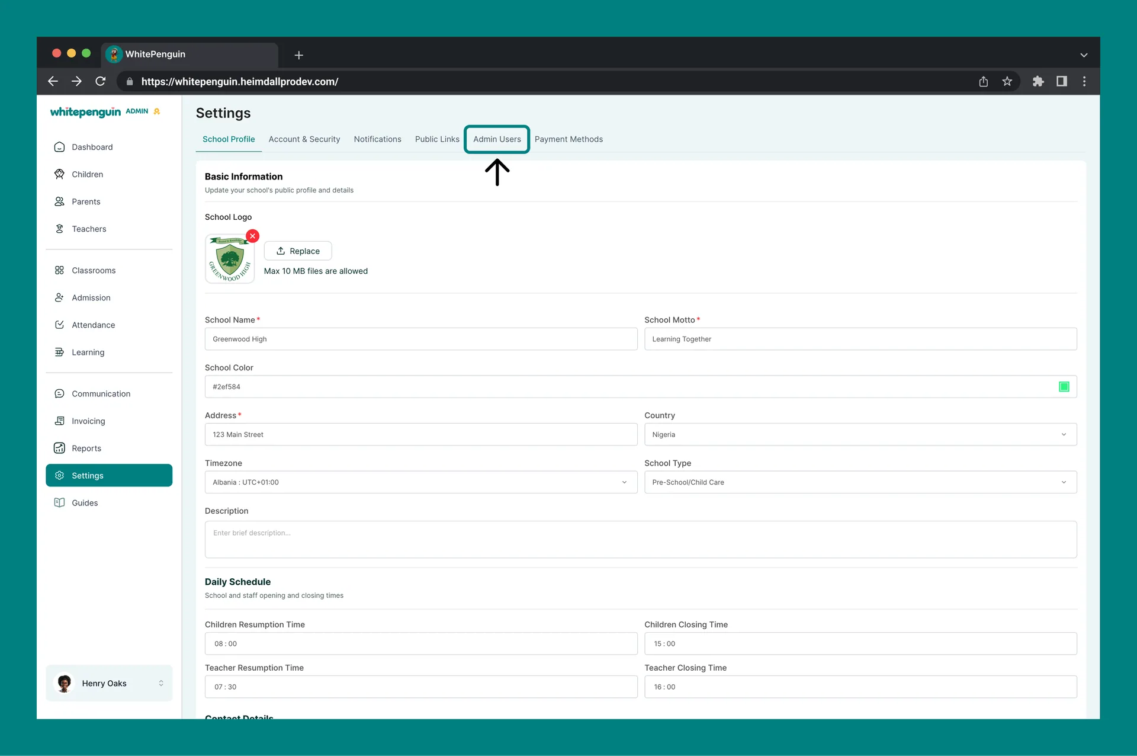Open the green school color swatch
Image resolution: width=1137 pixels, height=756 pixels.
[1064, 387]
